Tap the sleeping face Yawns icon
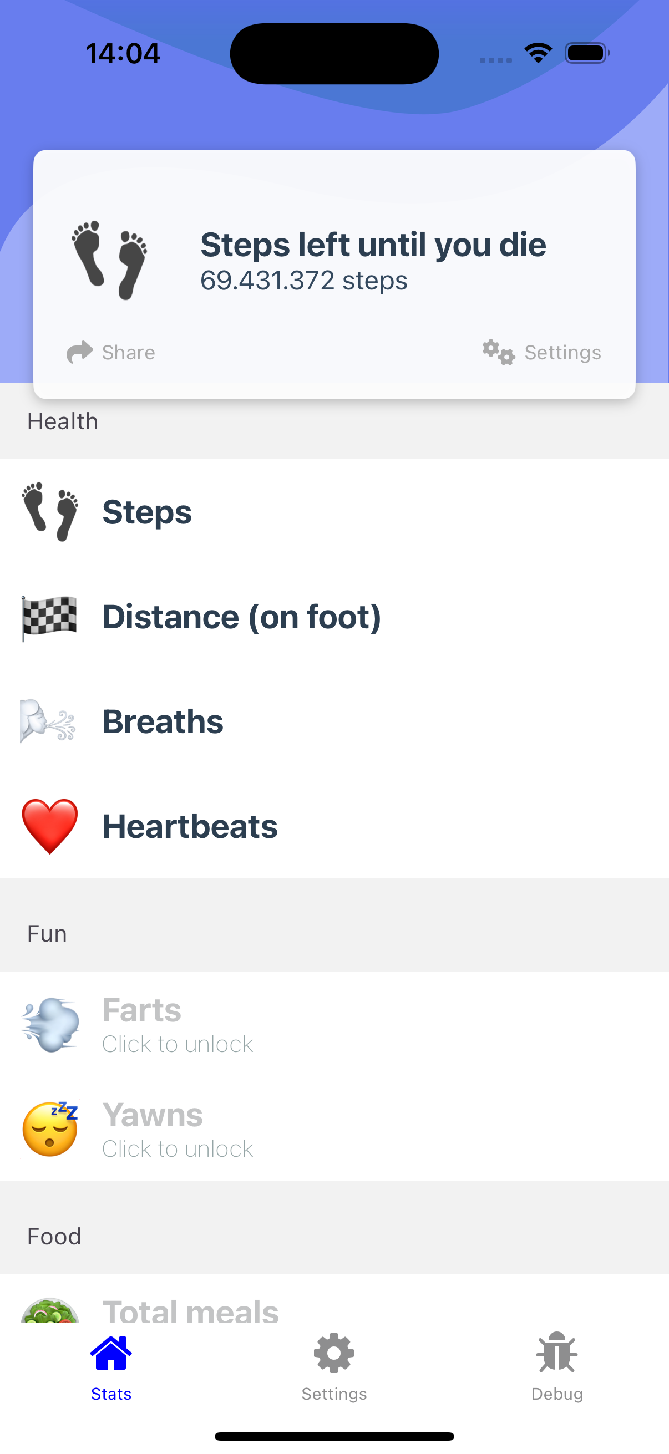This screenshot has width=669, height=1454. (50, 1129)
